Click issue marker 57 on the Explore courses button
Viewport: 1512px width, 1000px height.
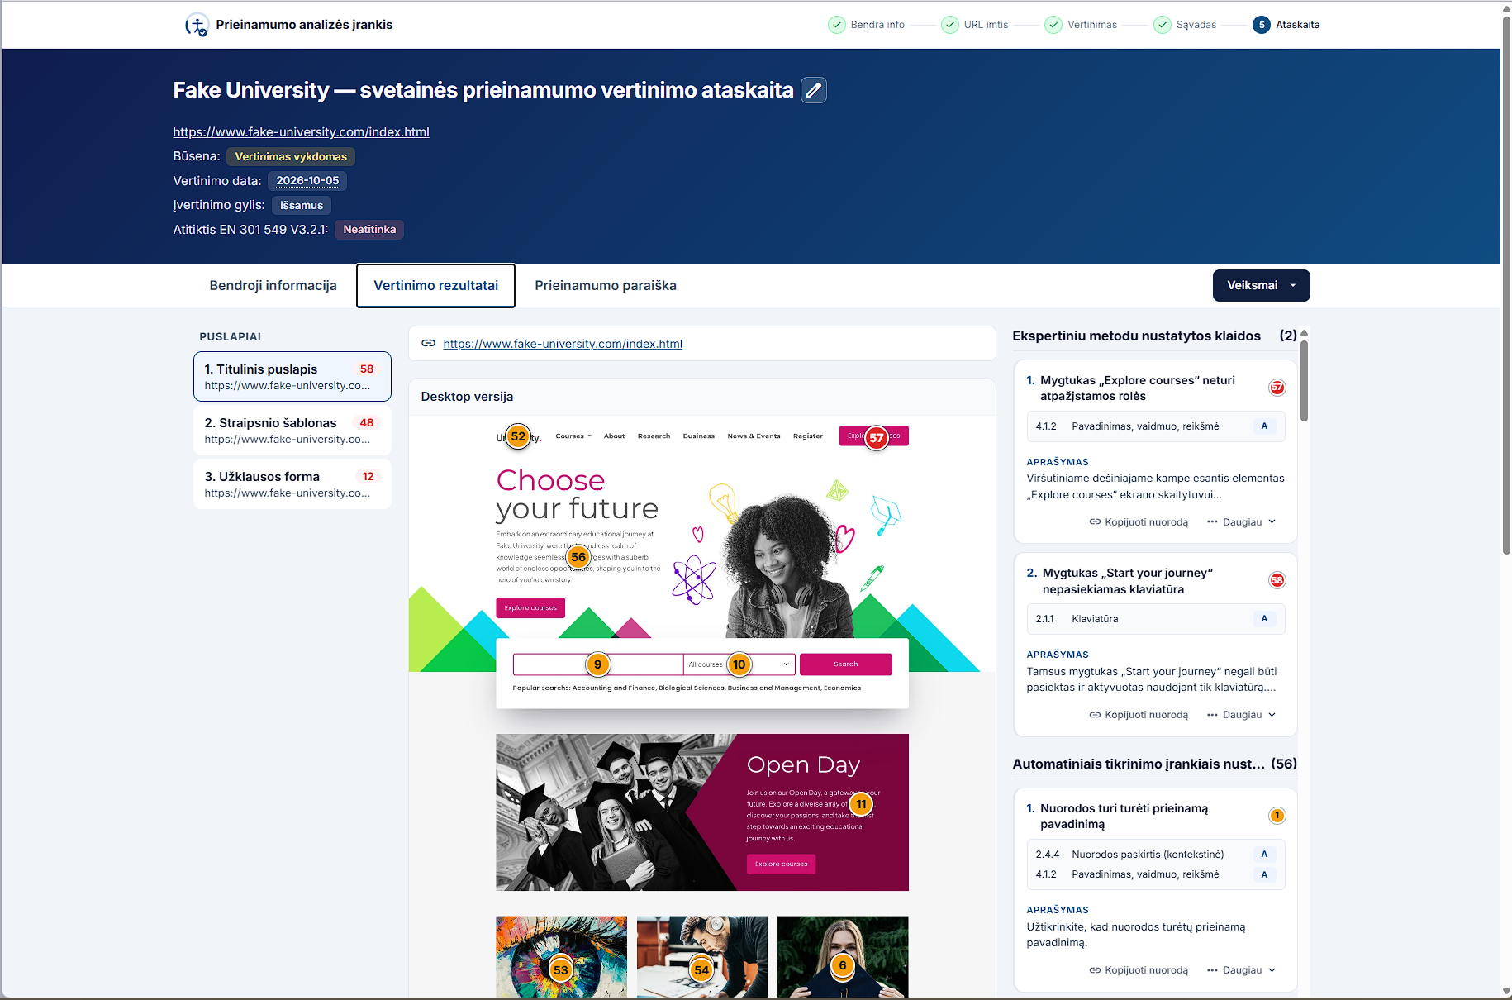pyautogui.click(x=877, y=437)
